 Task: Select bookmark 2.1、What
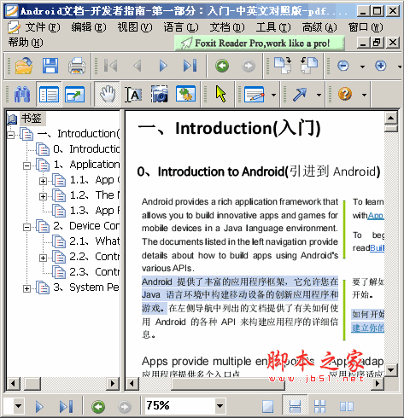pos(95,241)
